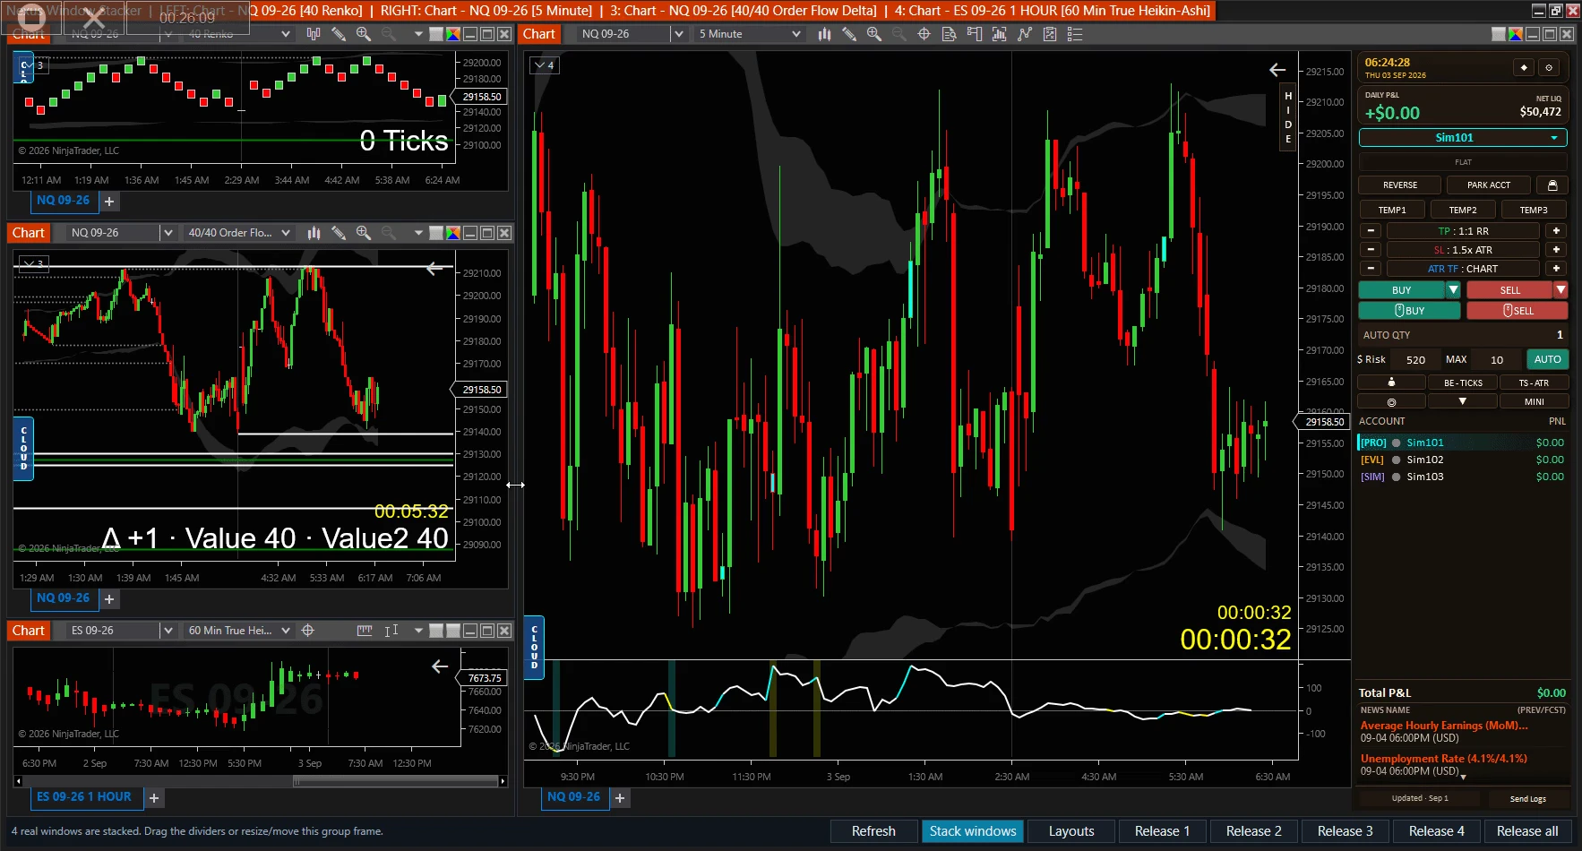Open Strategy Performance clipboard icon
The image size is (1582, 851).
[x=1050, y=34]
